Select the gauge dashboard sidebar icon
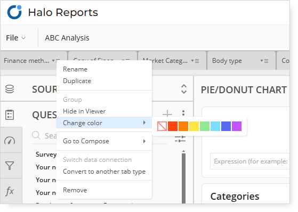 [10, 141]
